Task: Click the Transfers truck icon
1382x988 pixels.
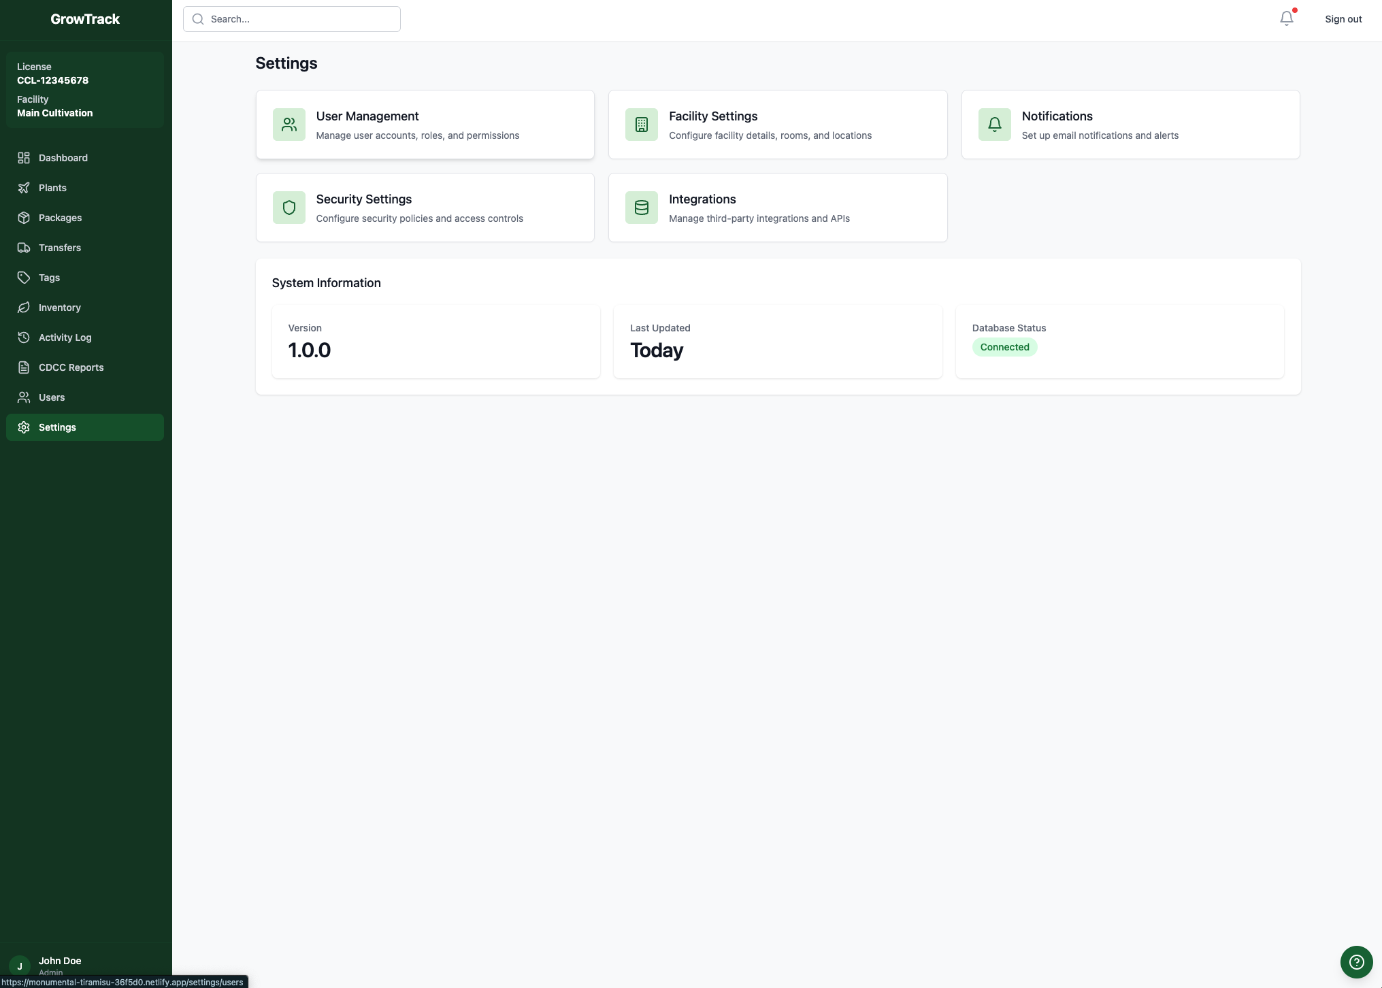Action: tap(24, 248)
